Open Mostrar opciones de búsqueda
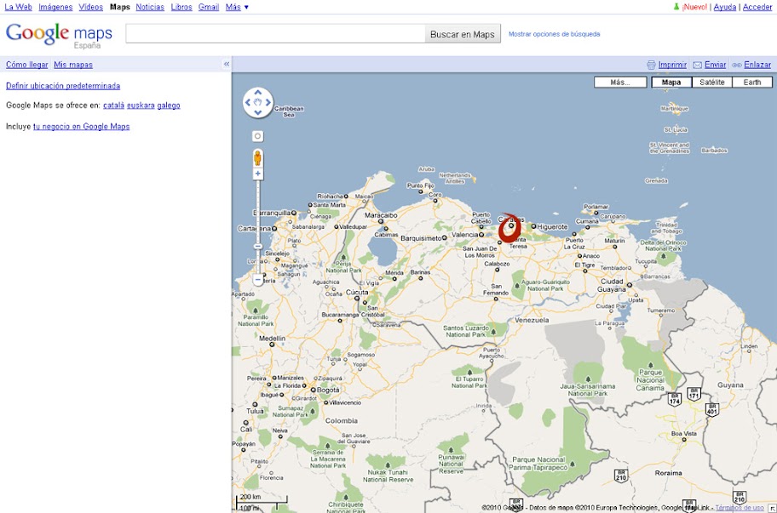 coord(554,34)
